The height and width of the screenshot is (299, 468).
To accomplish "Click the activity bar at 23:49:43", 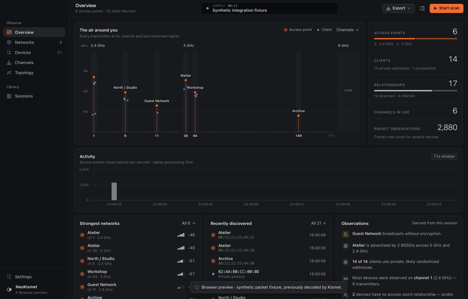I will click(114, 191).
